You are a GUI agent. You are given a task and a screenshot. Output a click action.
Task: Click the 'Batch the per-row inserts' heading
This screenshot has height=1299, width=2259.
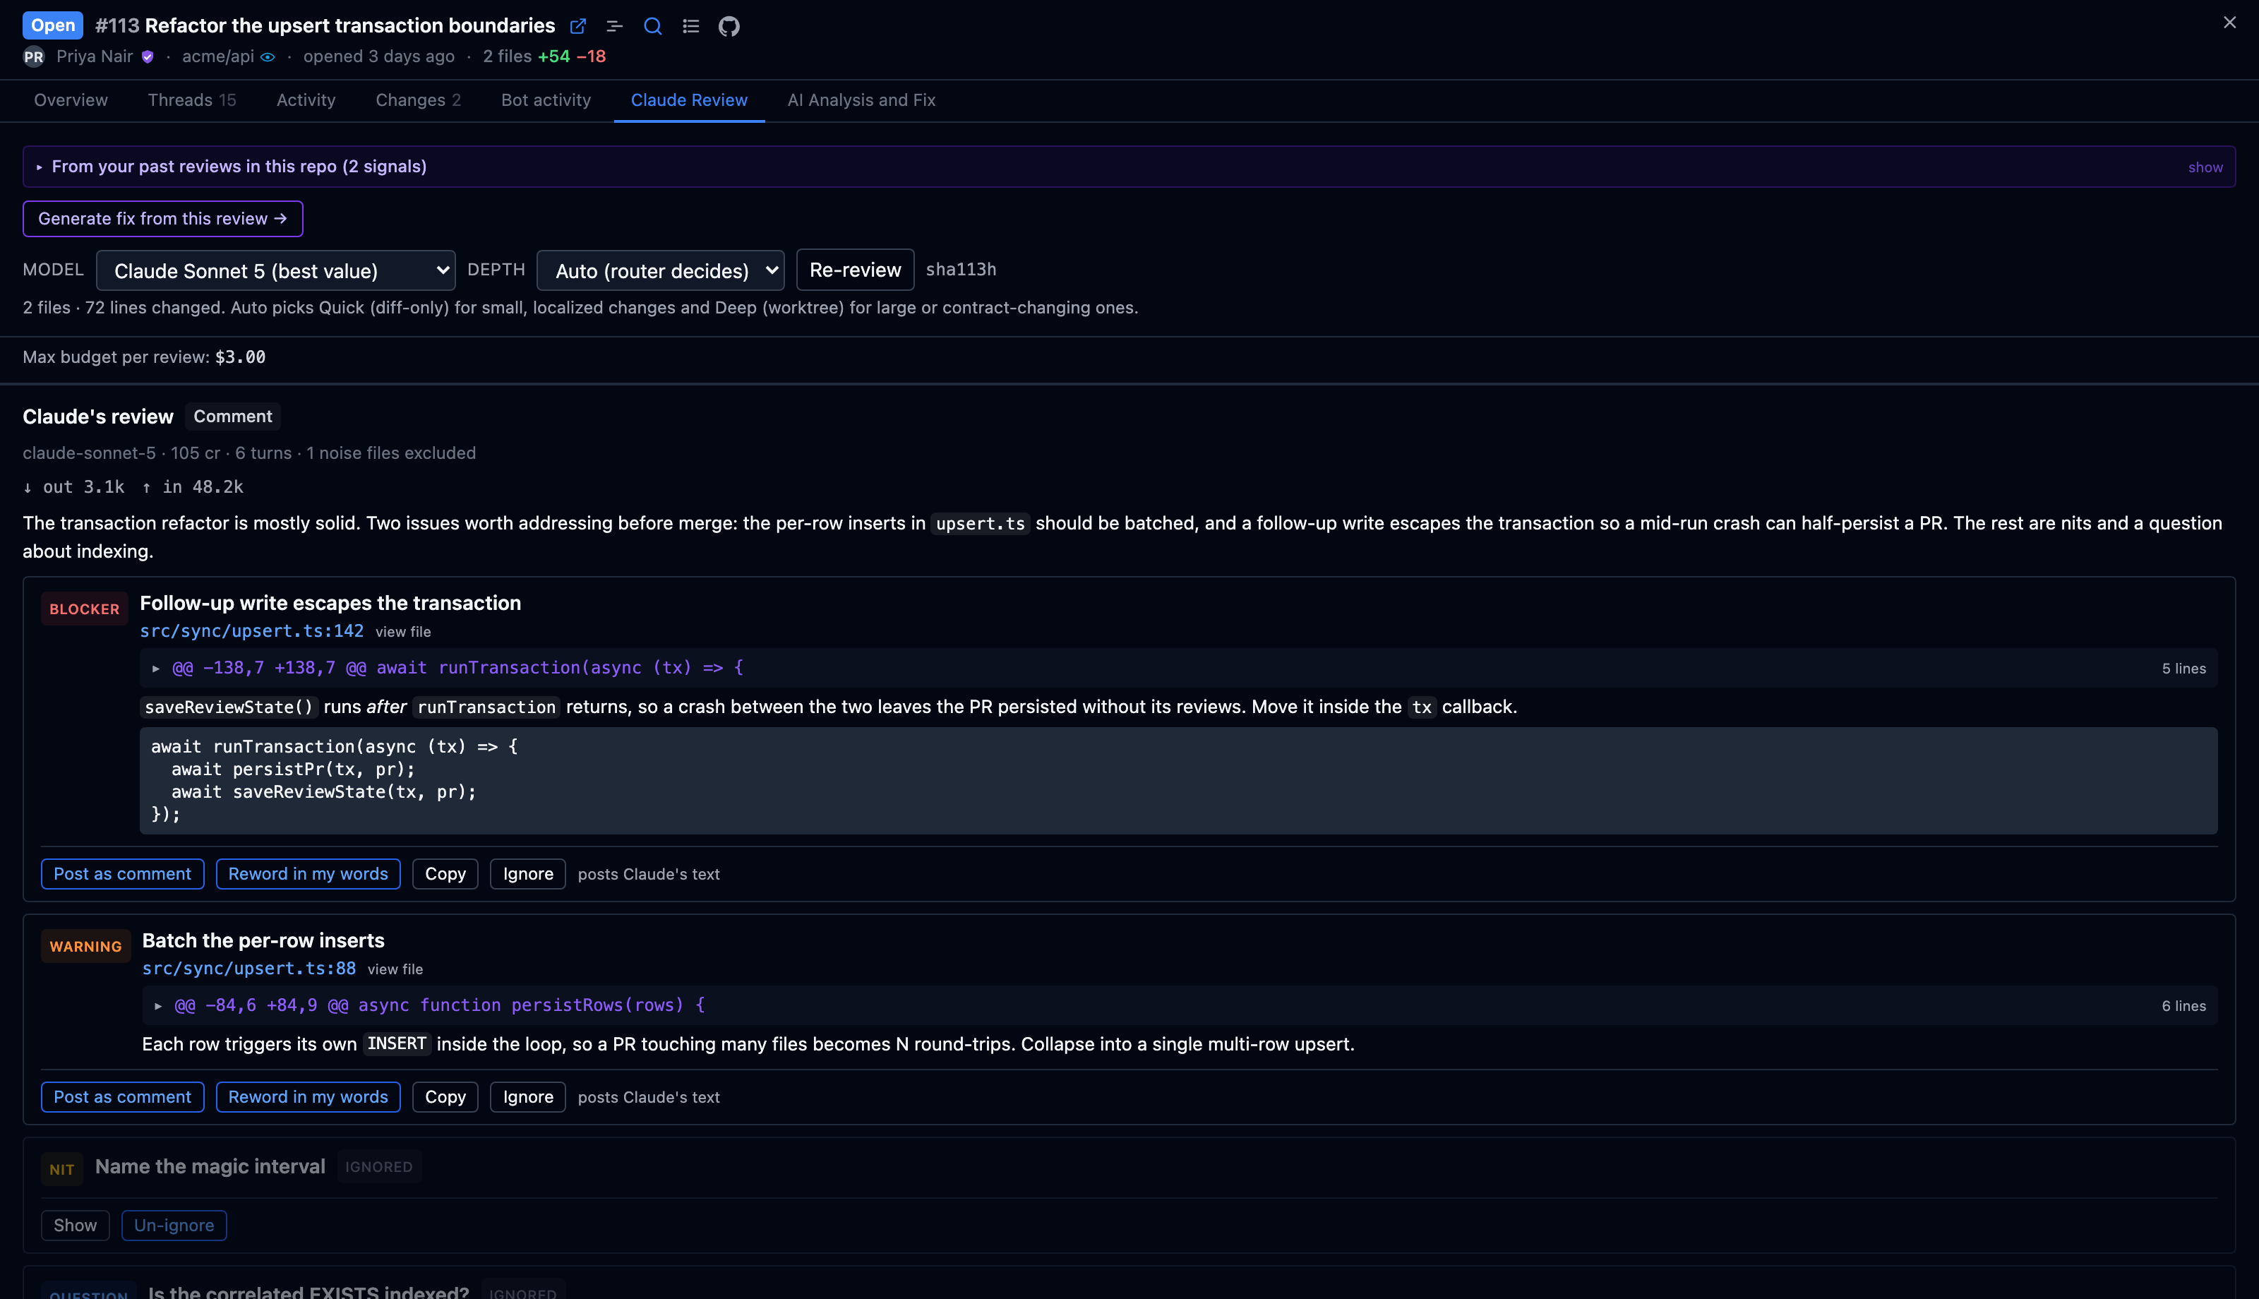(263, 940)
